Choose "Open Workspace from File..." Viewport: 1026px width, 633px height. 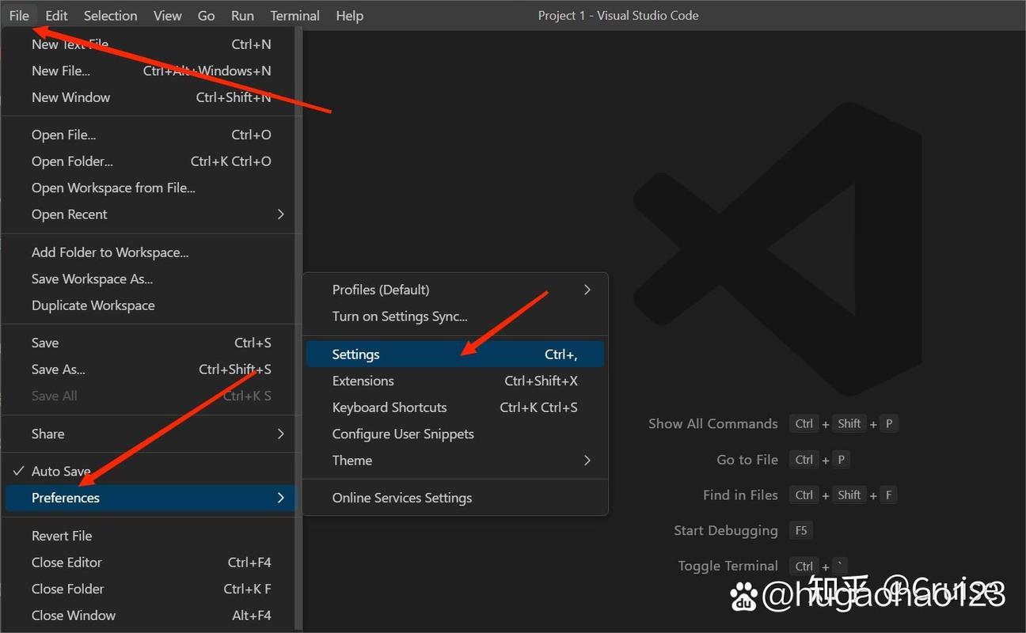point(112,188)
